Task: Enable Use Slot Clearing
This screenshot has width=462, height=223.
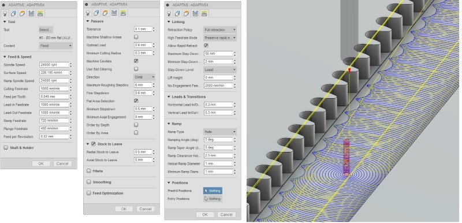Action: tap(136, 69)
